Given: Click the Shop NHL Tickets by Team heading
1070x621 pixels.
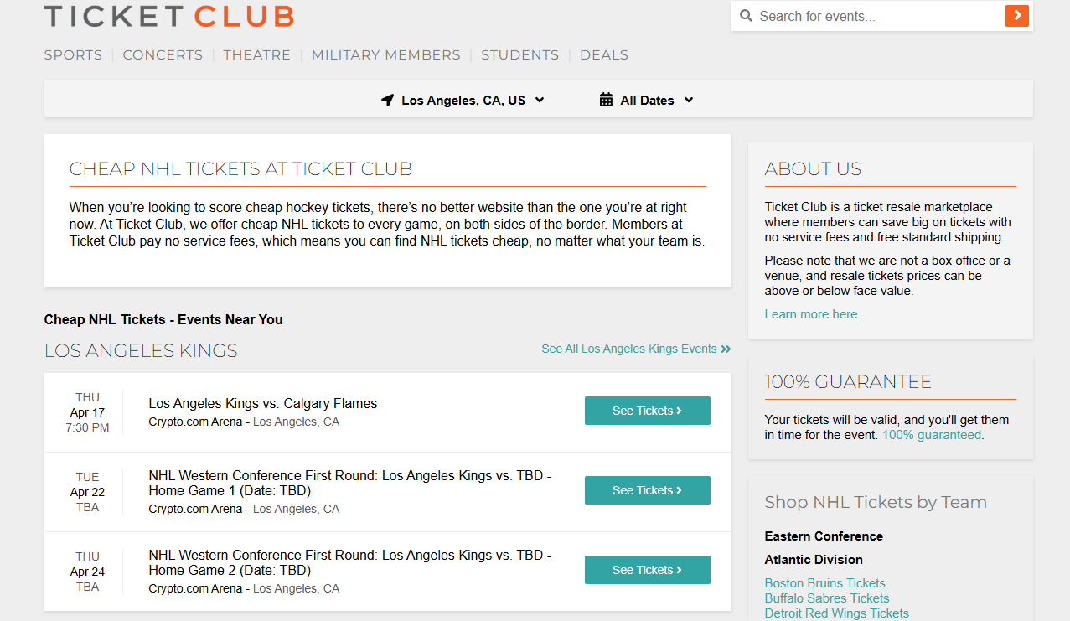Looking at the screenshot, I should pos(876,502).
